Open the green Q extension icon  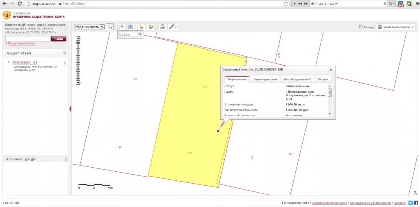tap(409, 4)
